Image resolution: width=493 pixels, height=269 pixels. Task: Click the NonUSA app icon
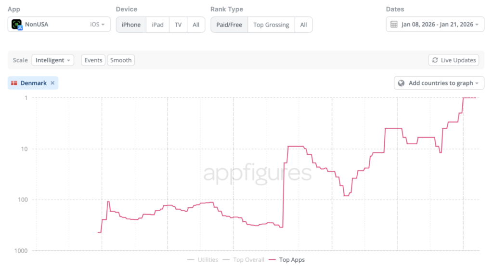point(17,25)
